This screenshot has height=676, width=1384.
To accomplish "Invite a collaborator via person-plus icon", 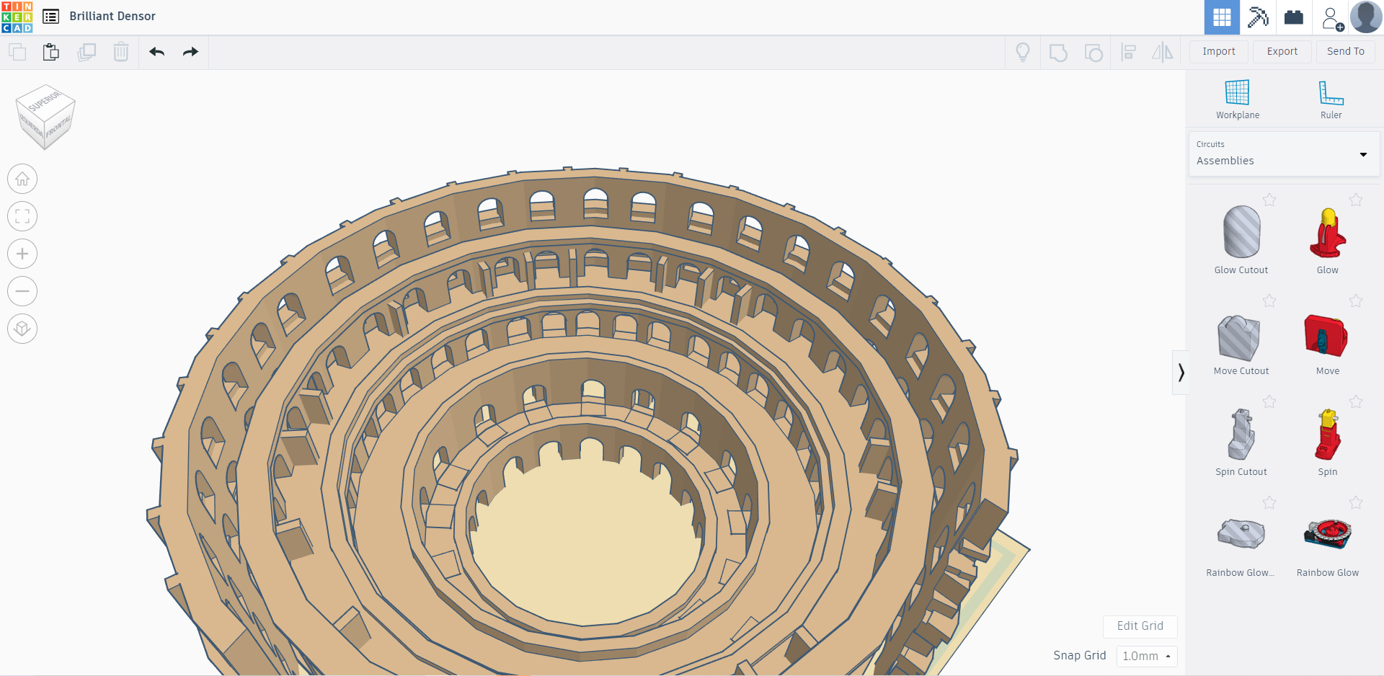I will pyautogui.click(x=1331, y=18).
